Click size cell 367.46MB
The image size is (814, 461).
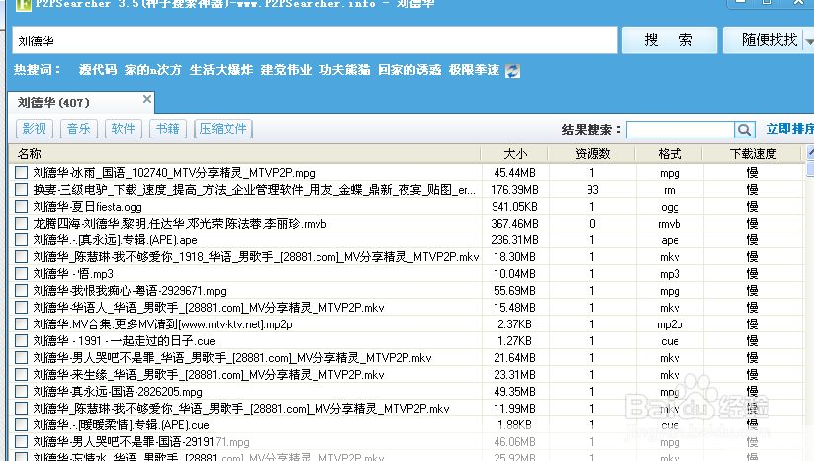[x=514, y=224]
